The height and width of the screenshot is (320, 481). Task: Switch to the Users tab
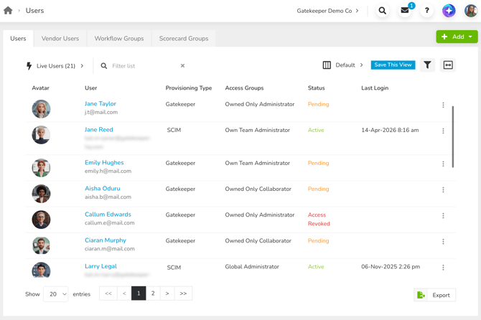pos(18,39)
